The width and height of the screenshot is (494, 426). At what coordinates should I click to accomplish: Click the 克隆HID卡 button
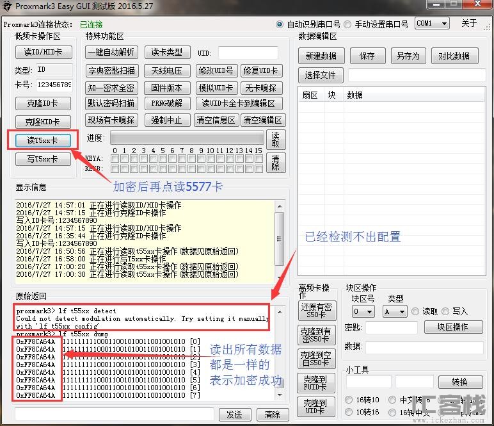(43, 122)
